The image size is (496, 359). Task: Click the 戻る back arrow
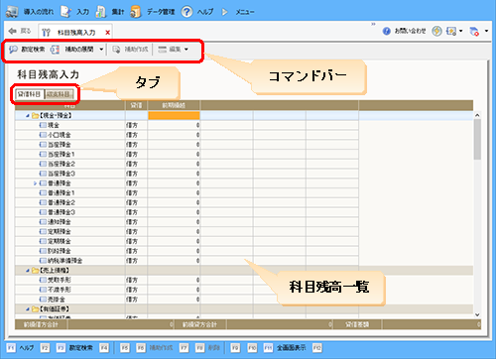pyautogui.click(x=13, y=31)
